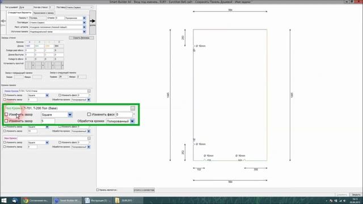Open the Windows Start menu
Screen dimensions: 363x204
[x=4, y=200]
